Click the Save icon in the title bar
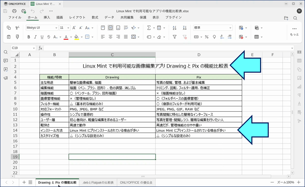 pos(5,11)
